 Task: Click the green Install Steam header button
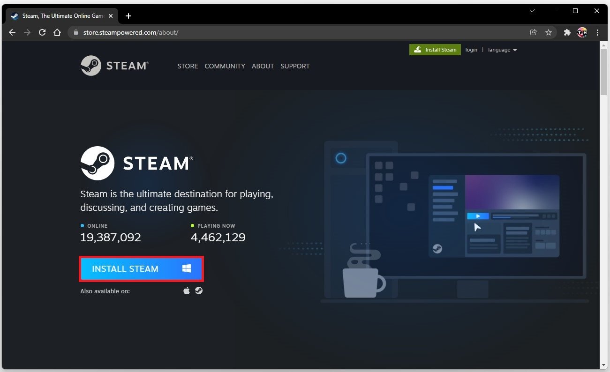pyautogui.click(x=435, y=50)
